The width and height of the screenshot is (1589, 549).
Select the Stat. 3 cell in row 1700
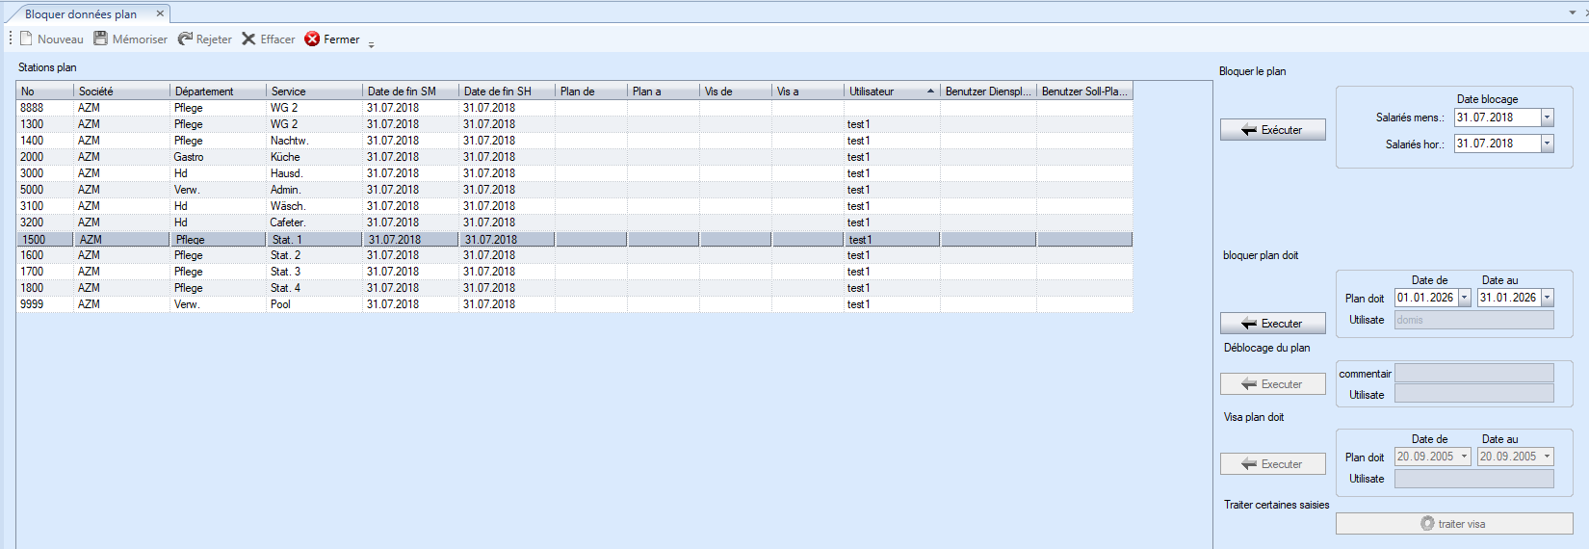coord(315,272)
